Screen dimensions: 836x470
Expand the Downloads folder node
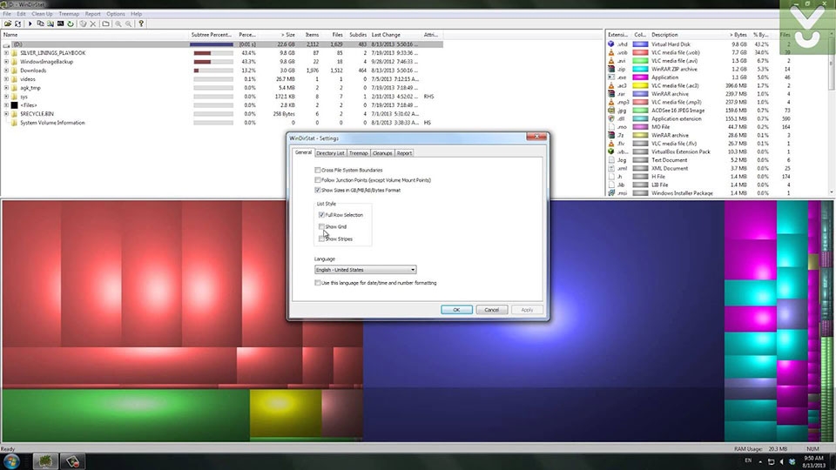click(6, 70)
